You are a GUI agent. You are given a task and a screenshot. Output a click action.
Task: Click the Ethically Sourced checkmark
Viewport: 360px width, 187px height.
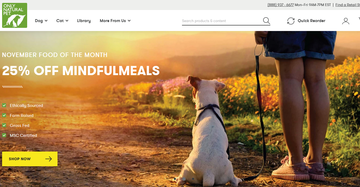4,105
